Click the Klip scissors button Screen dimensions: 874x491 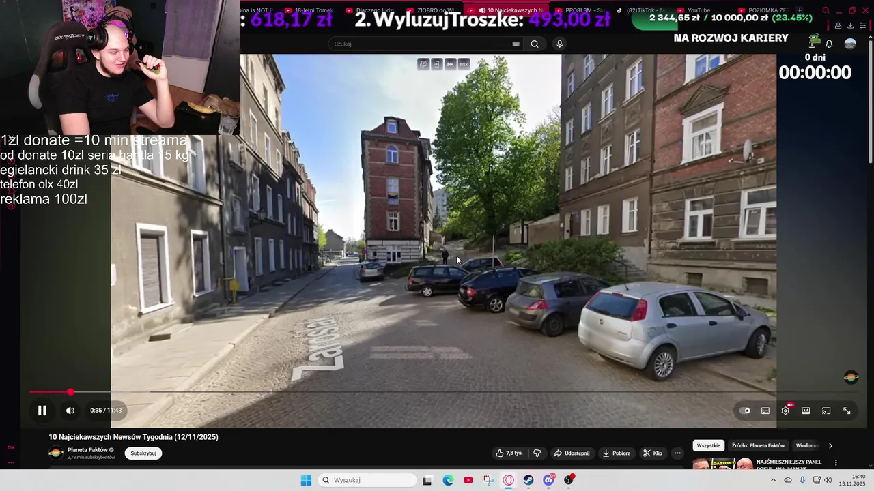coord(653,453)
